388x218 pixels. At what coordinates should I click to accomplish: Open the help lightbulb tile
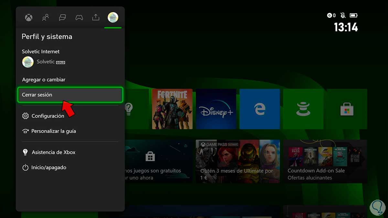(137, 109)
